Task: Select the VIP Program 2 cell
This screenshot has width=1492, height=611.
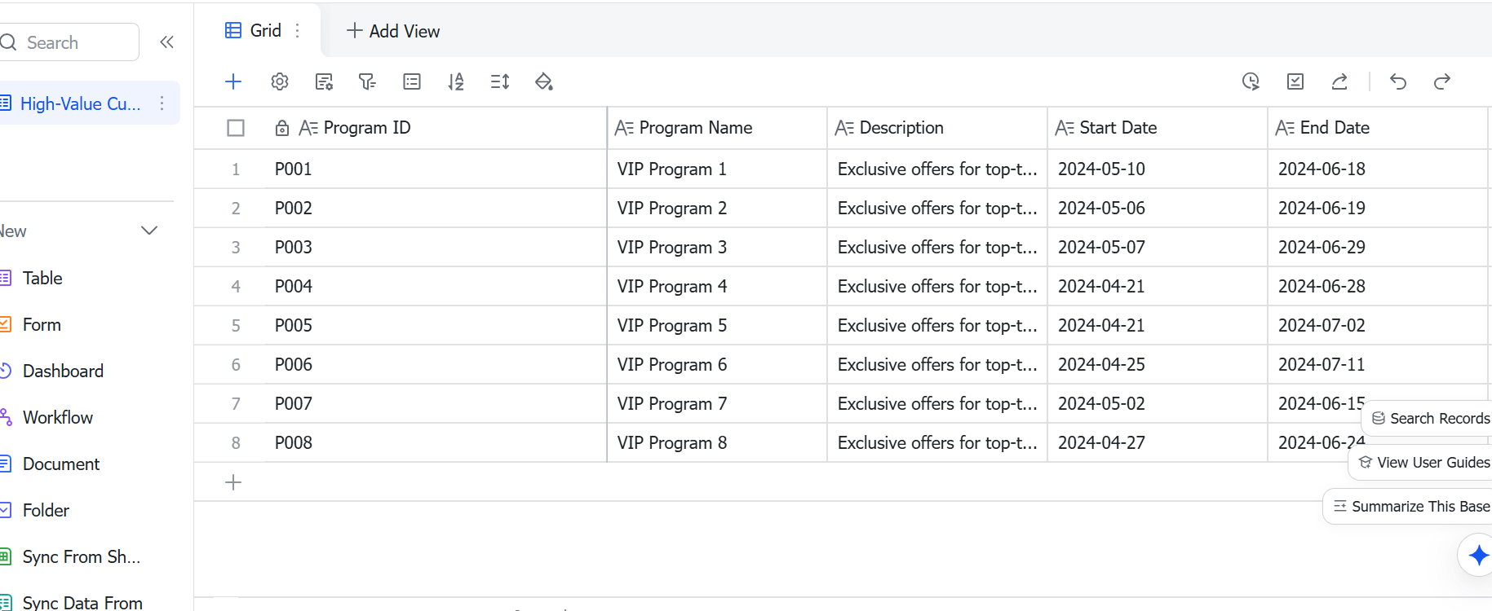Action: (717, 208)
